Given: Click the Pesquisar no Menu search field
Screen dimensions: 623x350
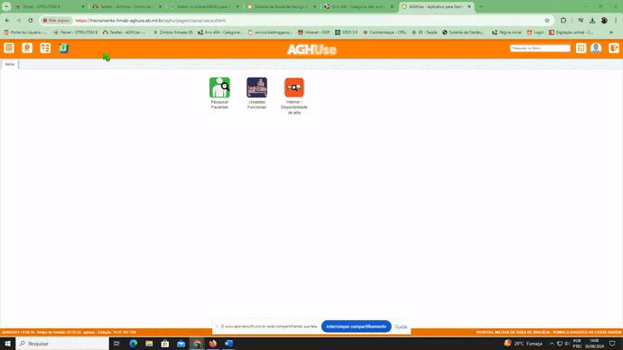Looking at the screenshot, I should (x=540, y=48).
